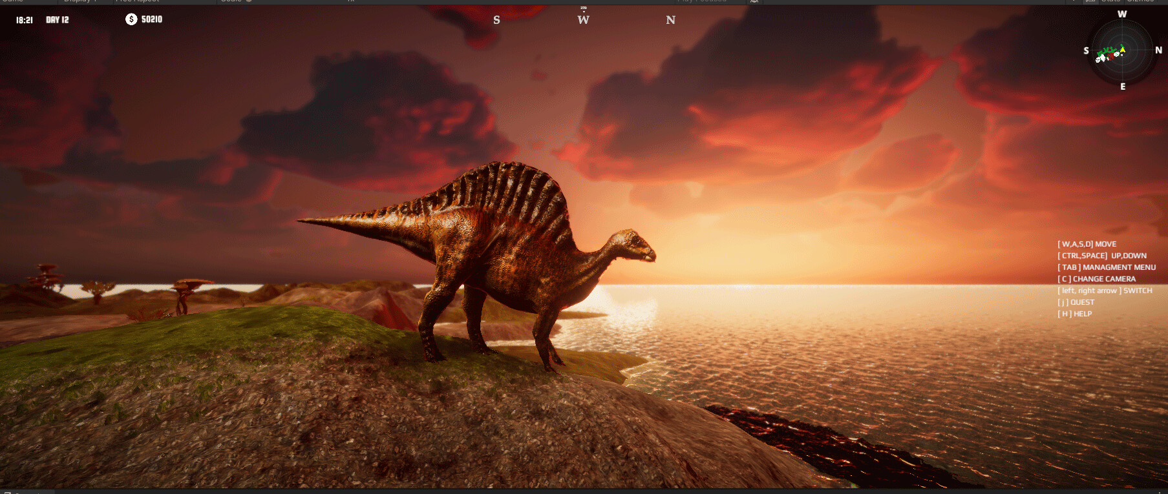Image resolution: width=1168 pixels, height=494 pixels.
Task: Toggle the Stats overlay in Game view
Action: click(x=1110, y=1)
